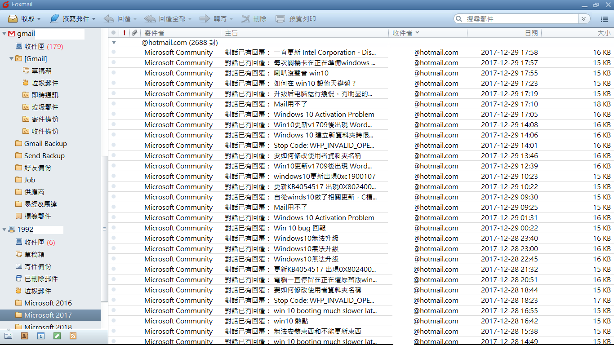Click the magnifier icon in search box
The image size is (614, 345).
pyautogui.click(x=459, y=19)
